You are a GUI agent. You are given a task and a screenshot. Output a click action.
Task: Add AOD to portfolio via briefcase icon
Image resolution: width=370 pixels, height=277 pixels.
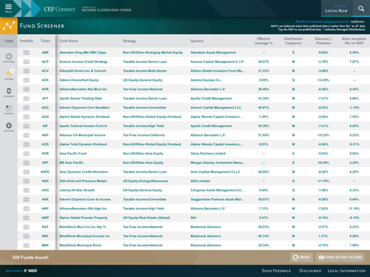[x=26, y=144]
